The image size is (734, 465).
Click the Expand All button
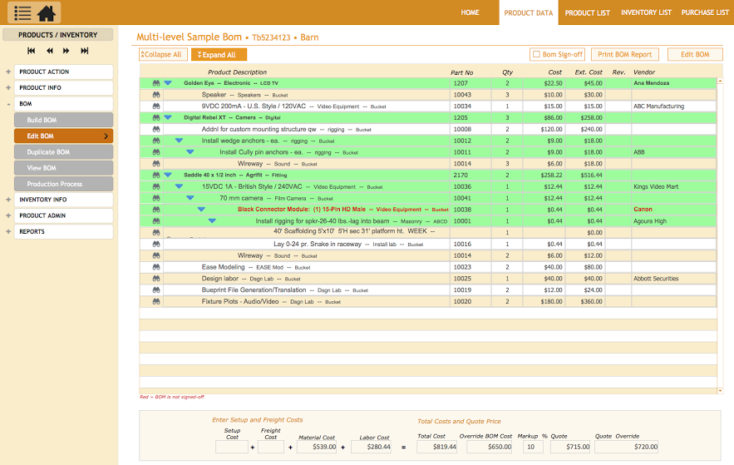[x=219, y=55]
